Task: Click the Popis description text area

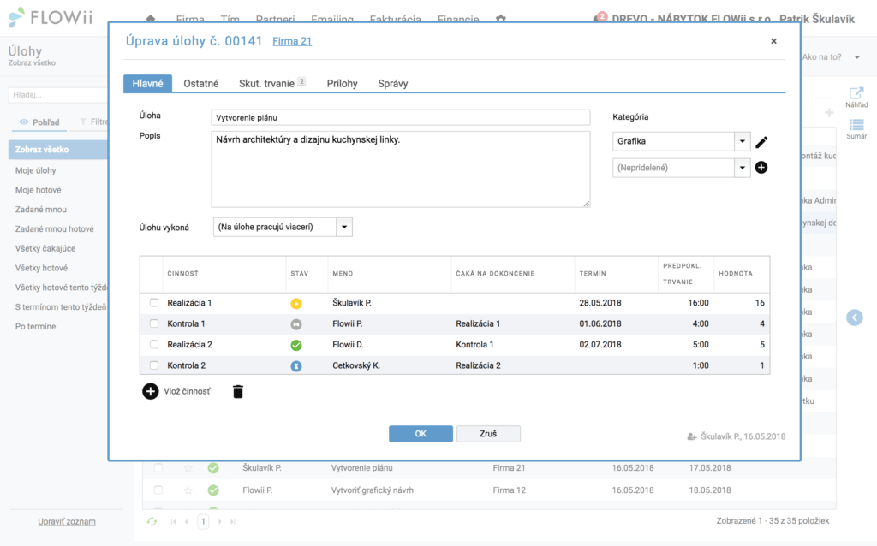Action: point(401,169)
